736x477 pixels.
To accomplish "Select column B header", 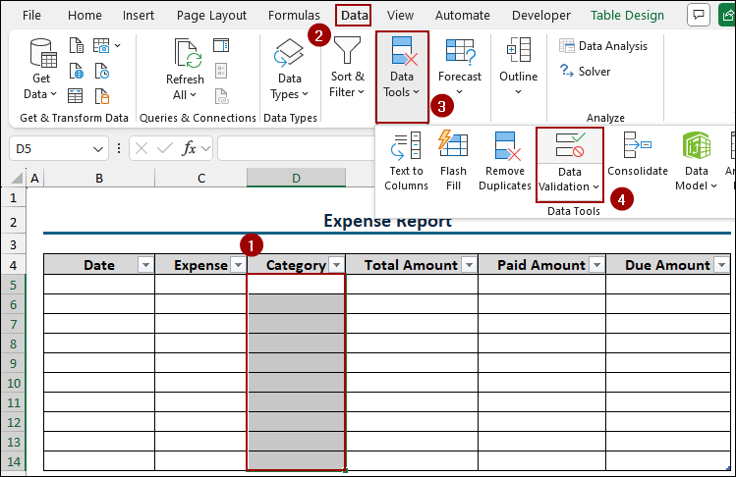I will click(x=99, y=179).
